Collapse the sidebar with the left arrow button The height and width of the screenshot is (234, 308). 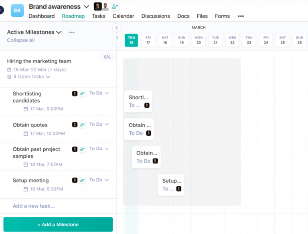coord(116,28)
